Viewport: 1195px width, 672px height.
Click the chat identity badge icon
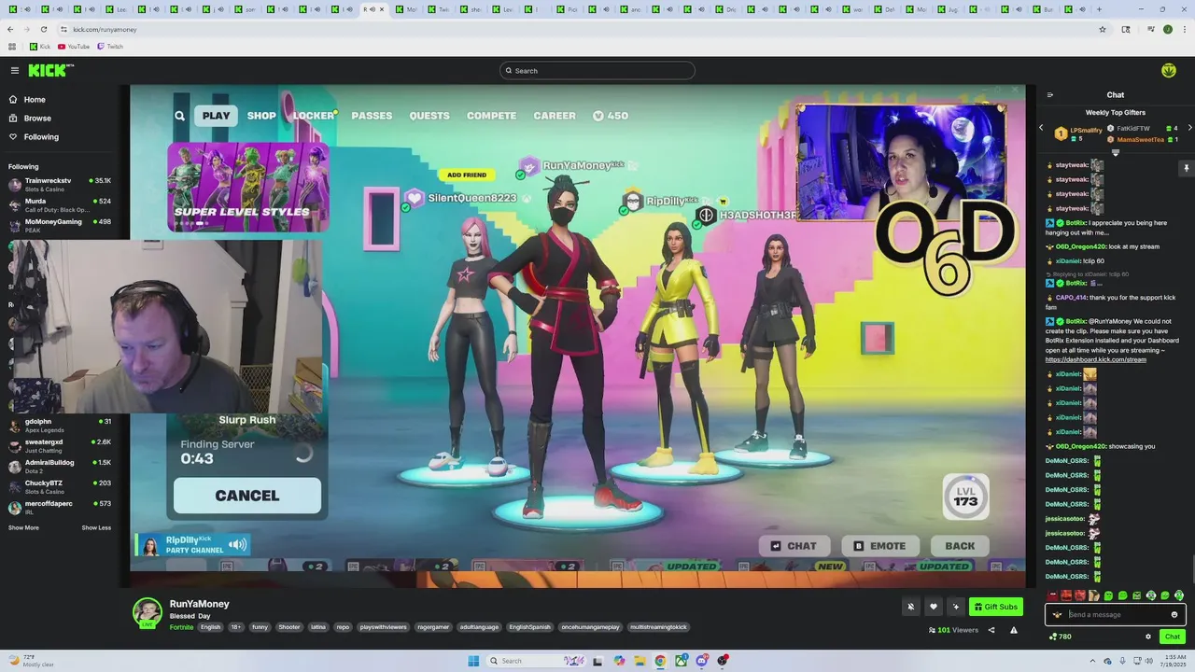click(1057, 614)
